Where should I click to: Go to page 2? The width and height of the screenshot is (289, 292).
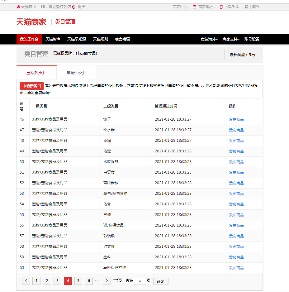47,281
